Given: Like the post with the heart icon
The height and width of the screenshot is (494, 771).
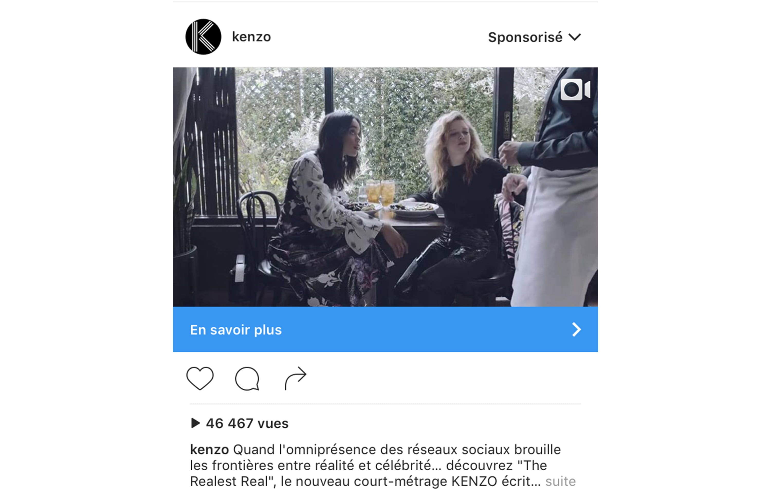Looking at the screenshot, I should [x=200, y=378].
